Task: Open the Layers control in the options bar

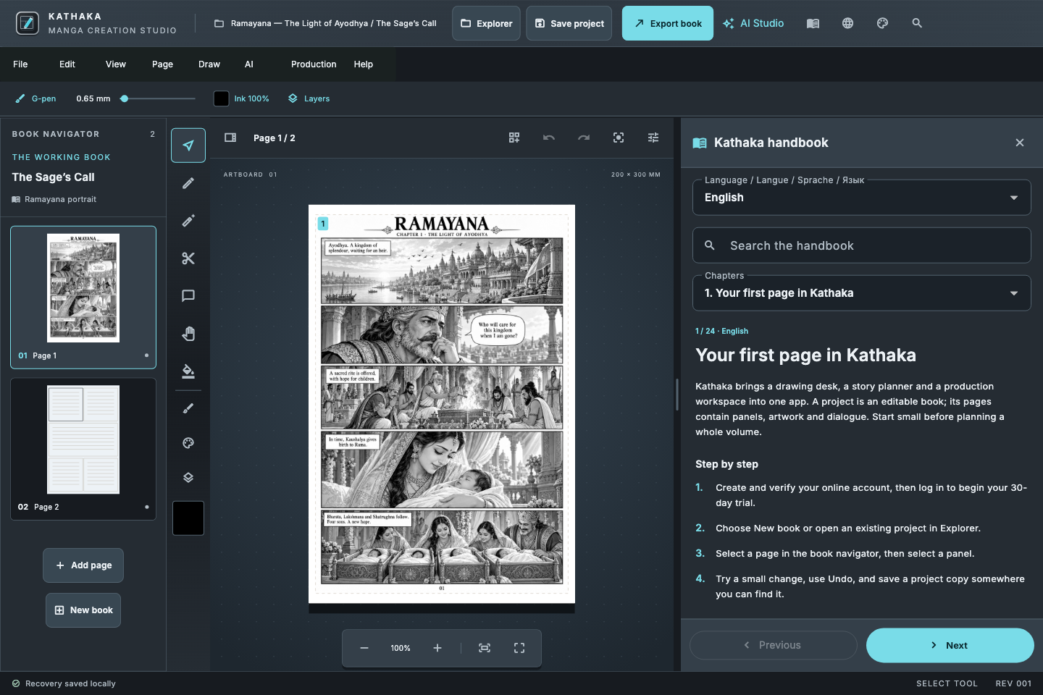Action: [309, 98]
